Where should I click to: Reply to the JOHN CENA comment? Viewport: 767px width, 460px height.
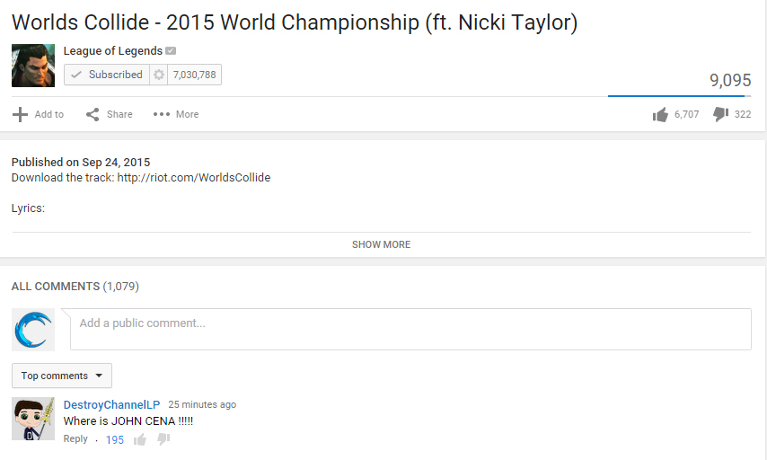75,439
